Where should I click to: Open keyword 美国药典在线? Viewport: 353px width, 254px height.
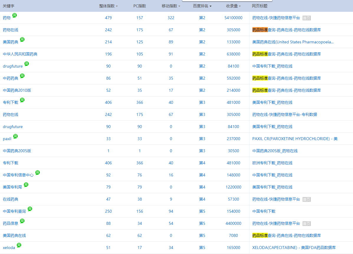coord(14,235)
